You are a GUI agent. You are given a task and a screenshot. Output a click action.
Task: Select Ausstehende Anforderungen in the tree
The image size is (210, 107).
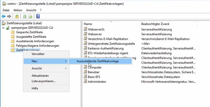(35, 41)
